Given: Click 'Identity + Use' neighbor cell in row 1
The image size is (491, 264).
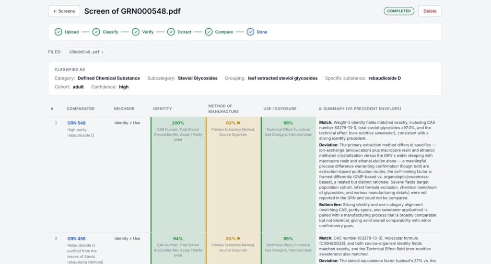Looking at the screenshot, I should click(x=127, y=123).
